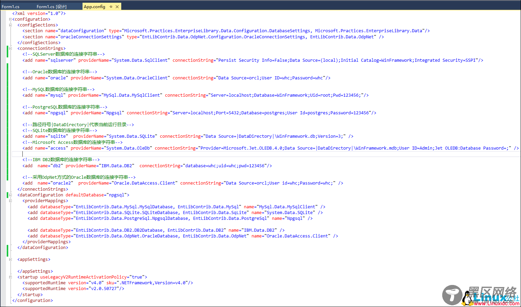Click the defaultDatabase="npgsql" attribute

click(96, 195)
